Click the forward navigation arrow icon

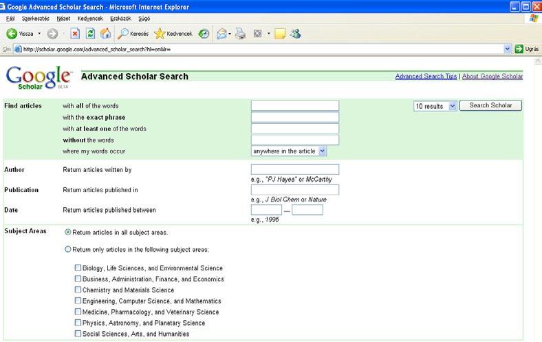(x=52, y=34)
